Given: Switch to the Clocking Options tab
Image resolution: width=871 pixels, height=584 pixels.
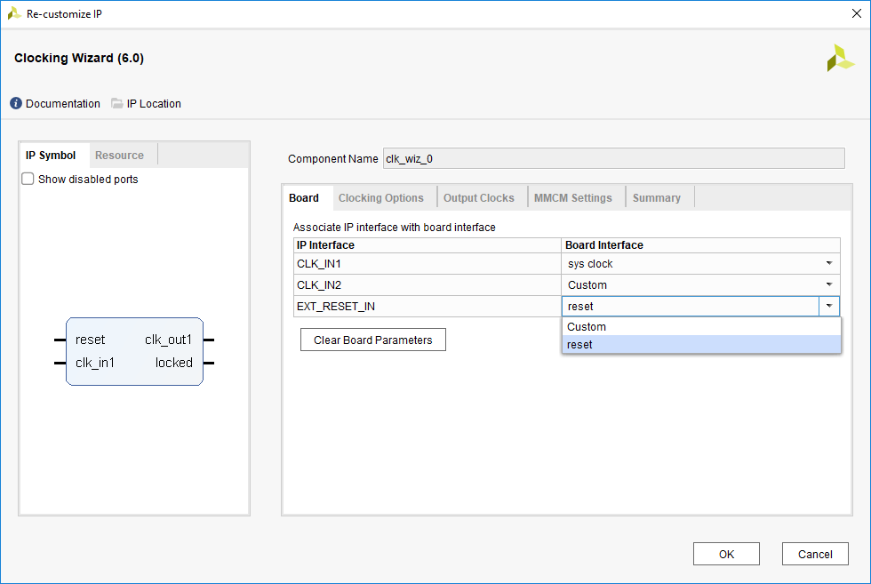Looking at the screenshot, I should 381,198.
